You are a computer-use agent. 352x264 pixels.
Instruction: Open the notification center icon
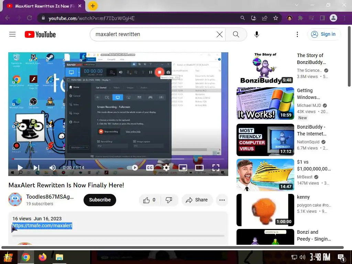341,258
